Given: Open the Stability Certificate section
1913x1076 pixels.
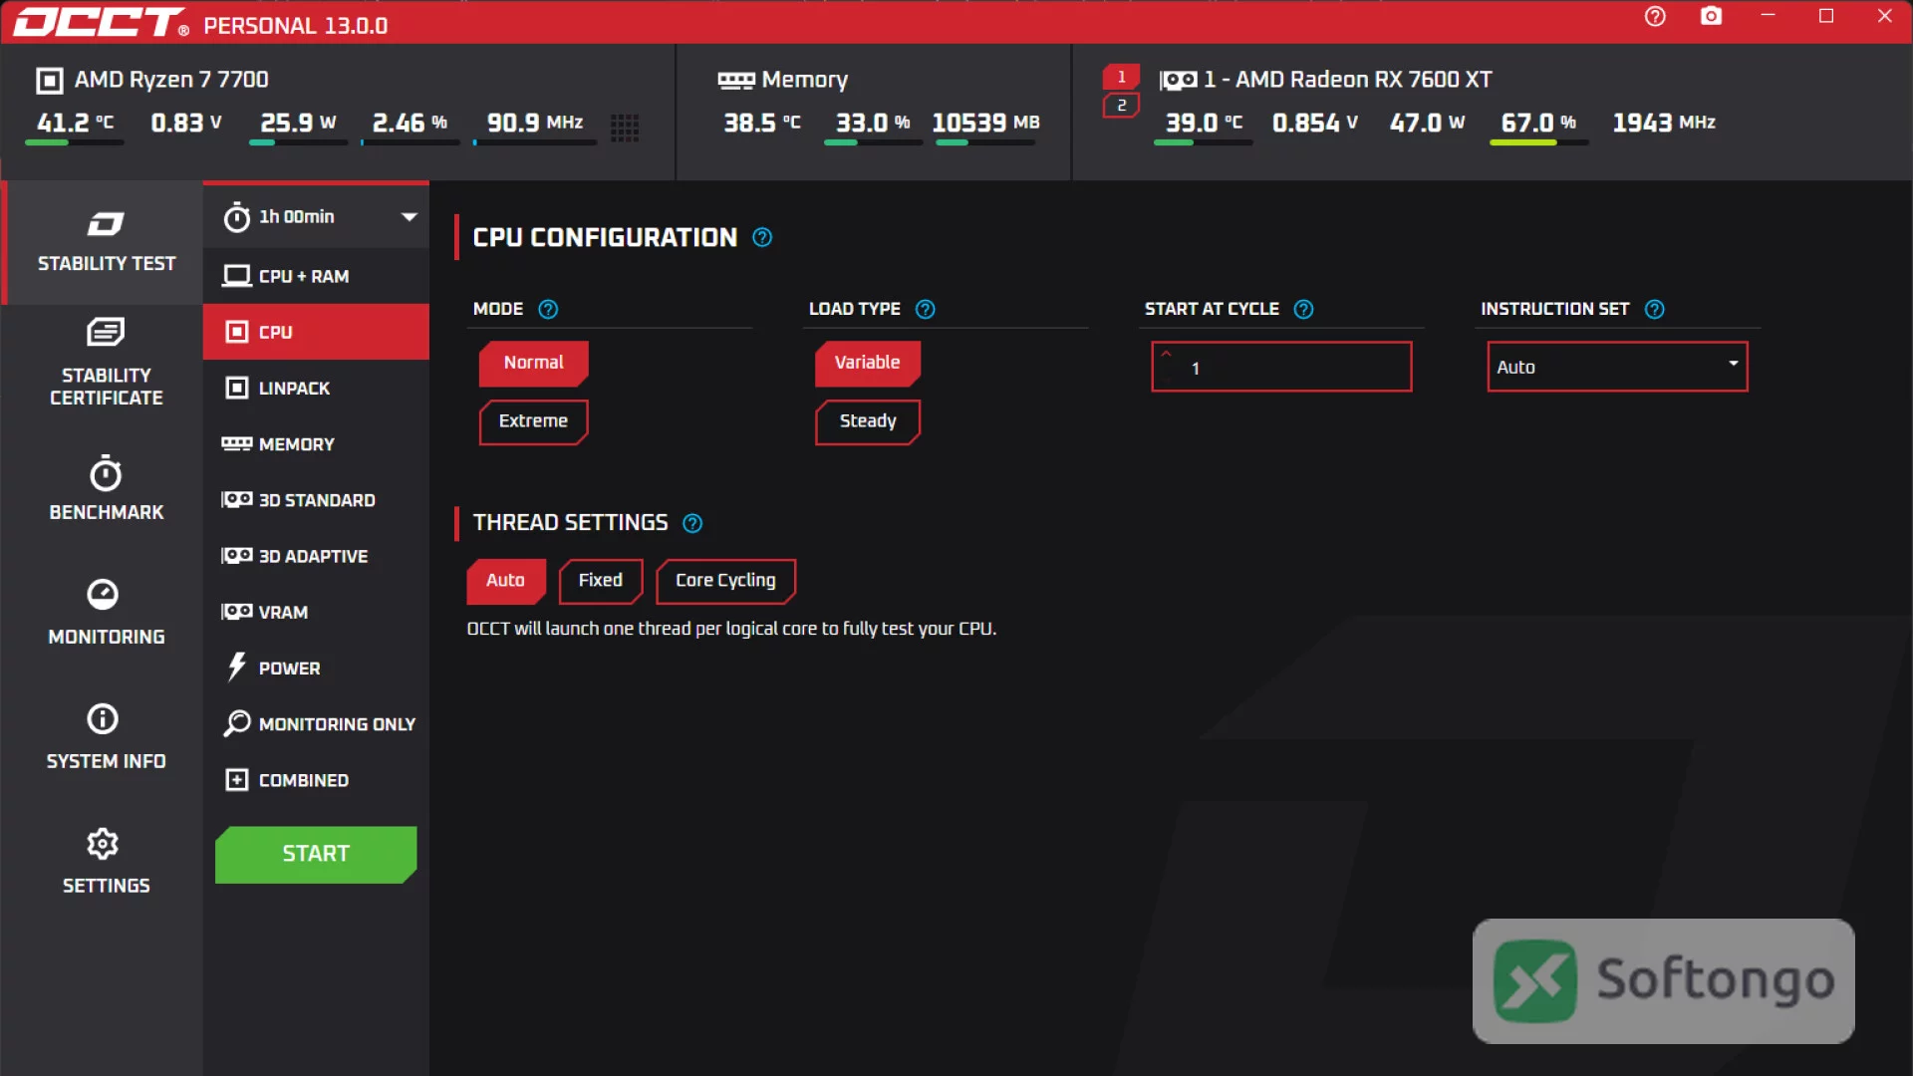Looking at the screenshot, I should pyautogui.click(x=106, y=363).
